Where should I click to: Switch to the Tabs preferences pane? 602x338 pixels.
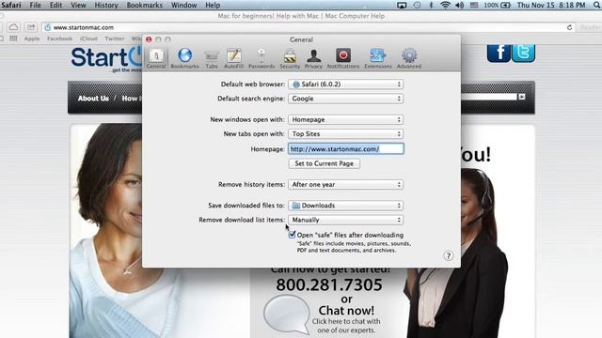click(211, 58)
